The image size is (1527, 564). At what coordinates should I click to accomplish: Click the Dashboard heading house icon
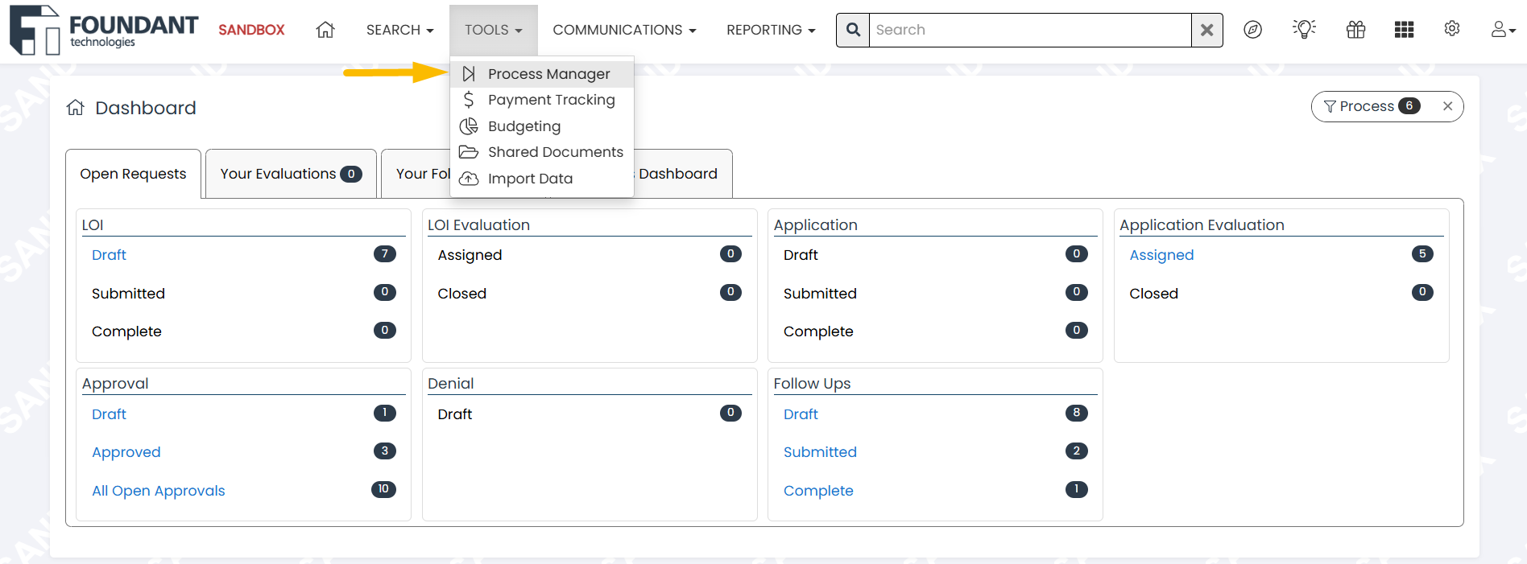pyautogui.click(x=76, y=108)
